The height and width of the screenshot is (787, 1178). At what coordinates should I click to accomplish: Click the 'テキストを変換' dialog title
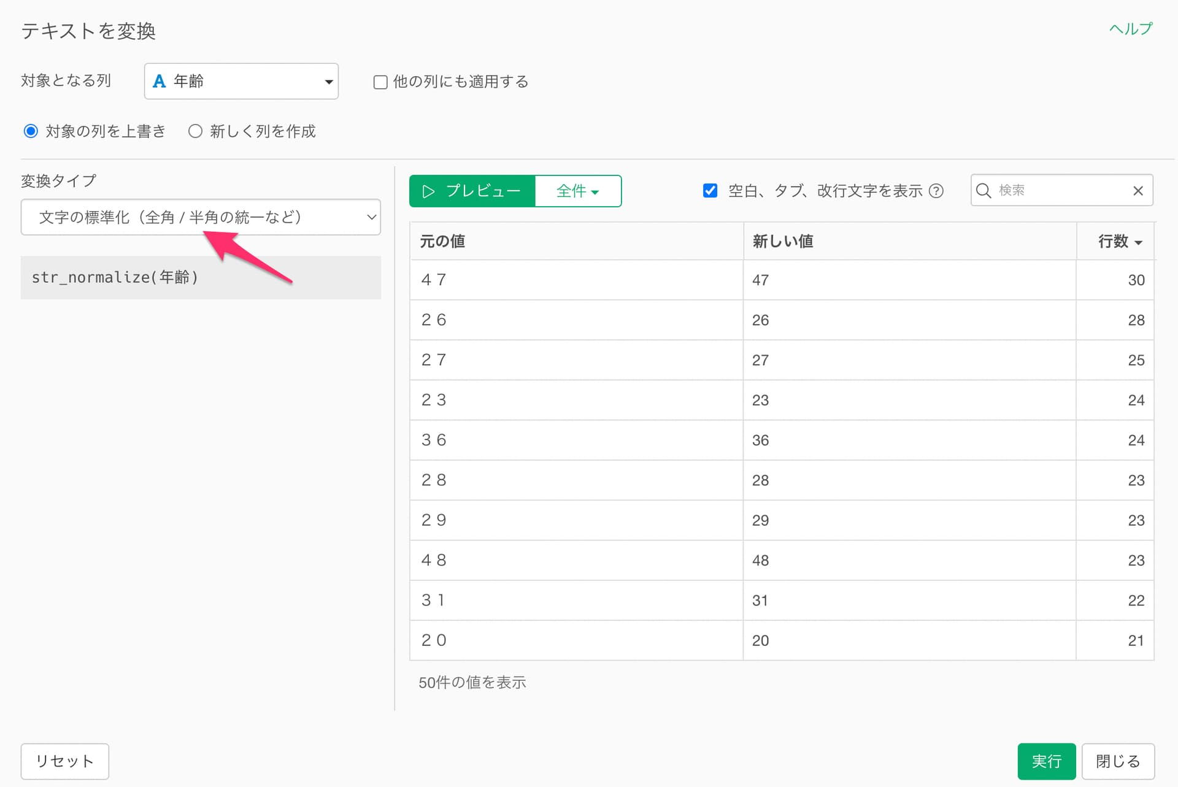(88, 31)
